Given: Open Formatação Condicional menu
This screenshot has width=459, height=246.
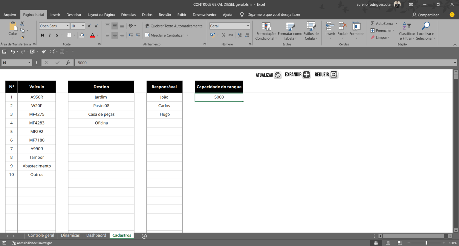Looking at the screenshot, I should click(266, 31).
